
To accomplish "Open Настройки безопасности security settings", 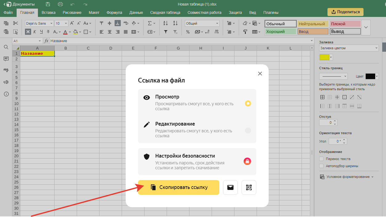I will click(x=197, y=161).
